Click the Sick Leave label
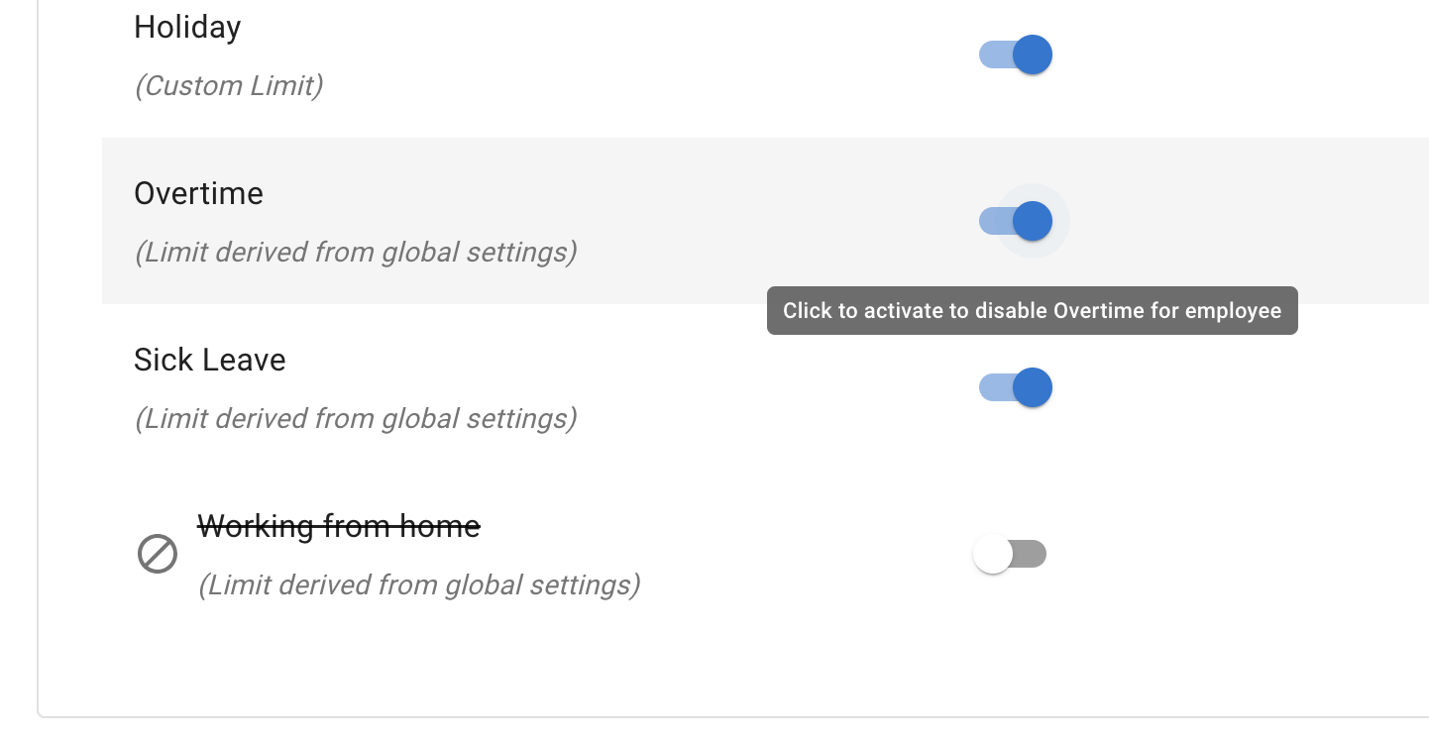1429x739 pixels. (209, 360)
